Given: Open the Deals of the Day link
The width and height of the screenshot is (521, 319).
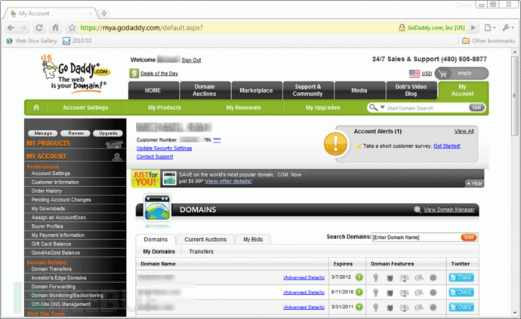Looking at the screenshot, I should pyautogui.click(x=159, y=73).
